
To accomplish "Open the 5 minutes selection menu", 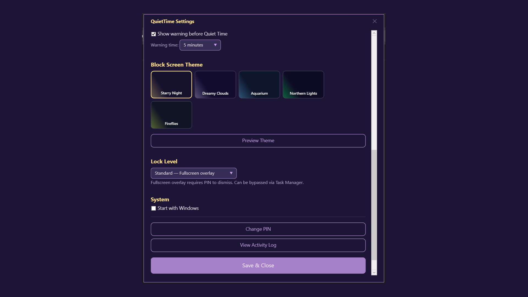I will click(200, 45).
